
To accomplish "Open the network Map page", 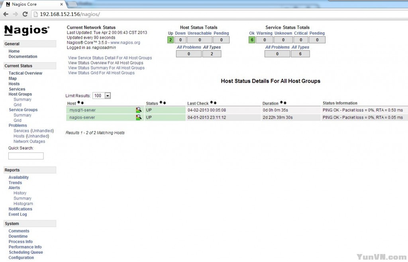I will point(12,78).
